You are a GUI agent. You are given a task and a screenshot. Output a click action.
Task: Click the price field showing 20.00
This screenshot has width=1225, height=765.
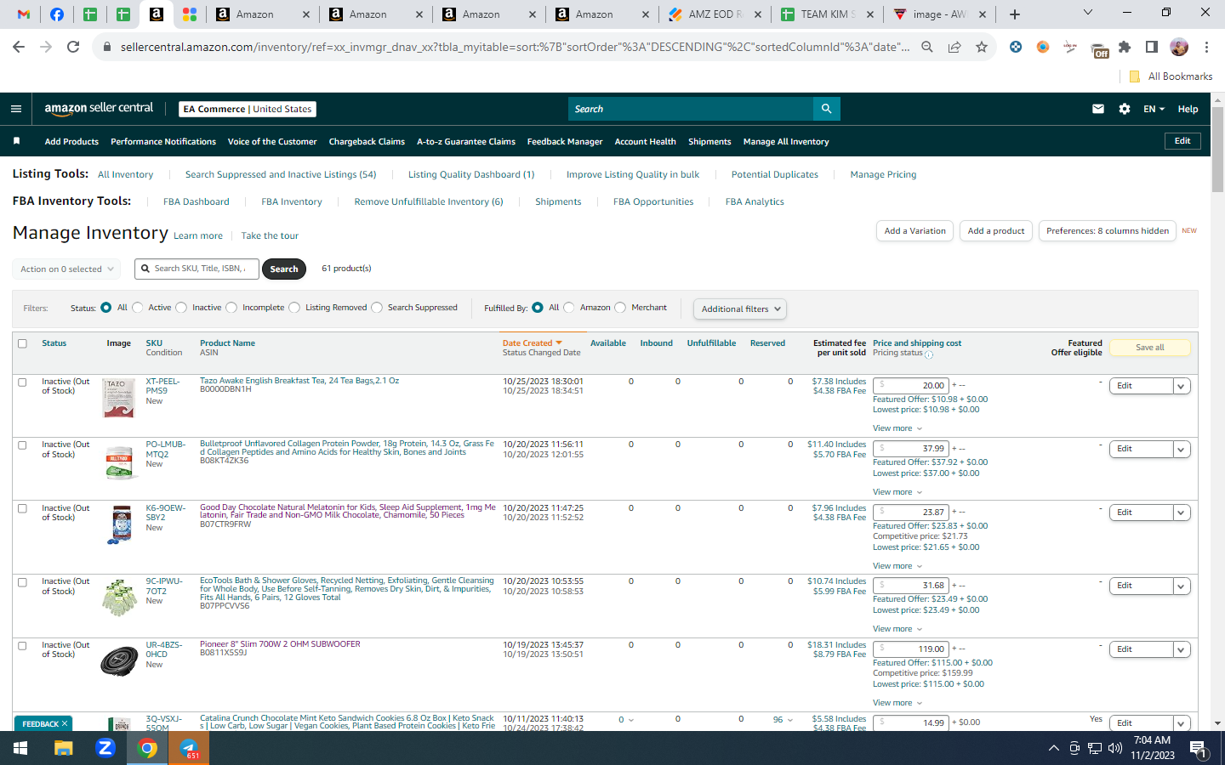910,386
